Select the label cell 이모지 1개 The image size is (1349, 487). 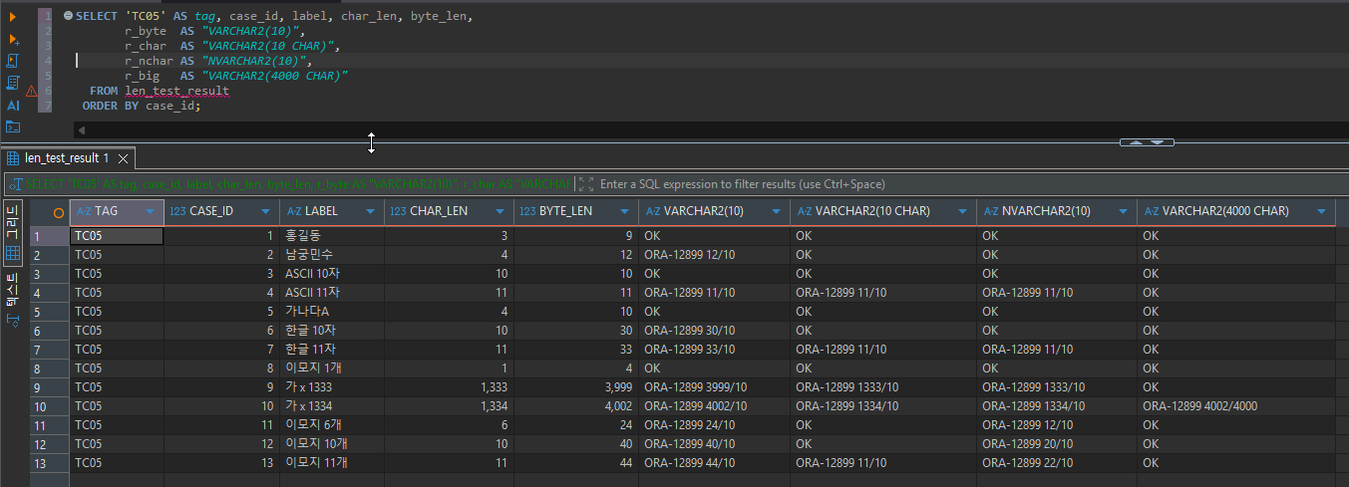click(x=331, y=368)
